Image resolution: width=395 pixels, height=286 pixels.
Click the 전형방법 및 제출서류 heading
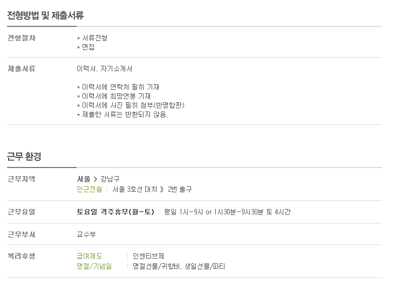tap(45, 15)
